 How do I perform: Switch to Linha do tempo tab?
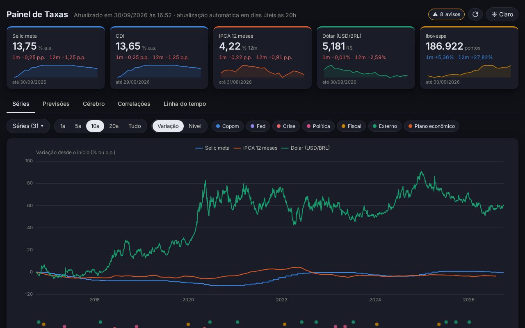[x=185, y=104]
